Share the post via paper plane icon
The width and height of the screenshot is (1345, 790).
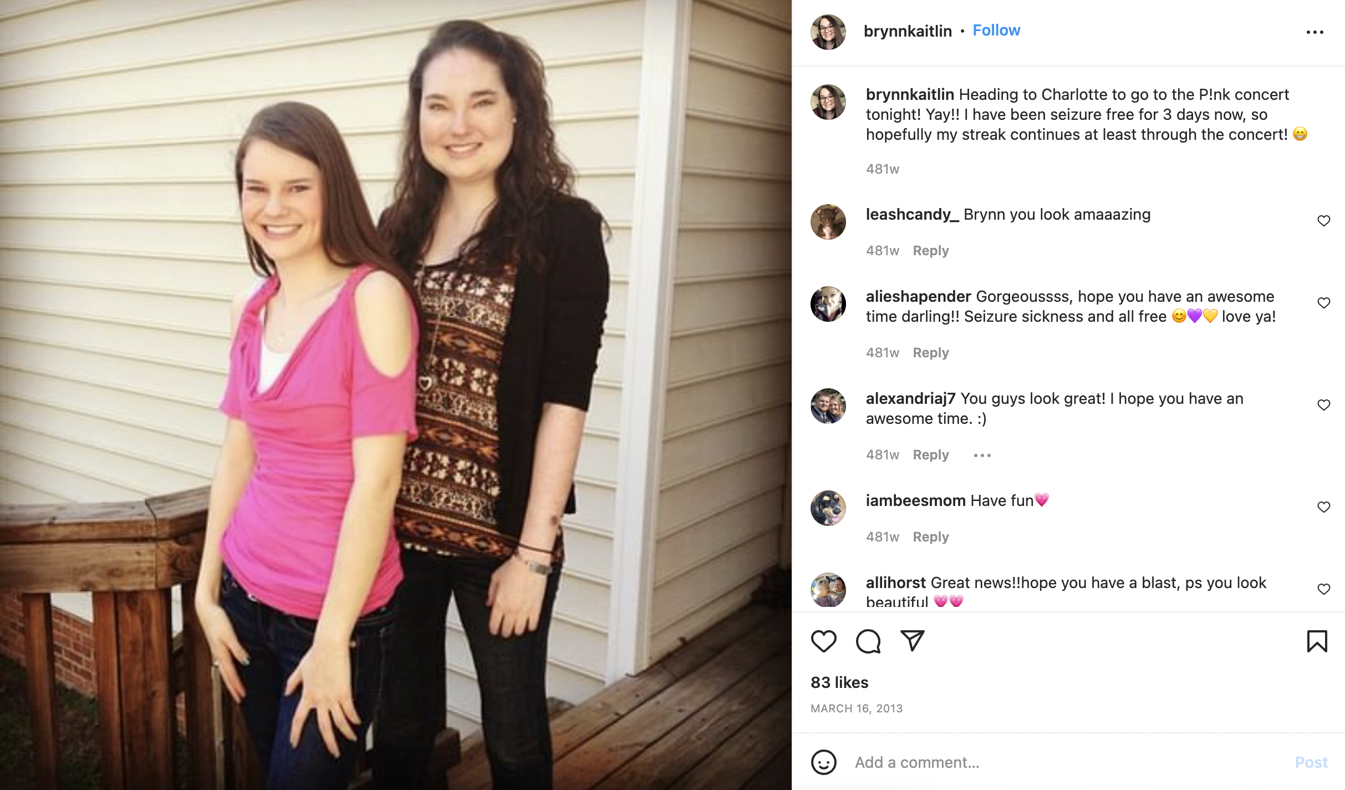pos(912,641)
